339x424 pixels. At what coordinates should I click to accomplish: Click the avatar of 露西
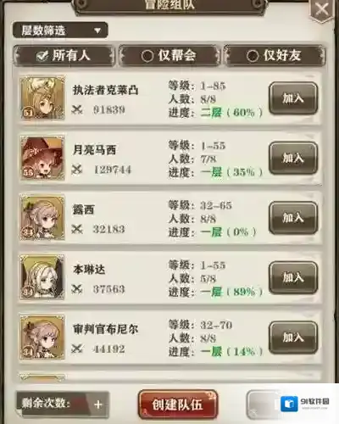(x=42, y=218)
